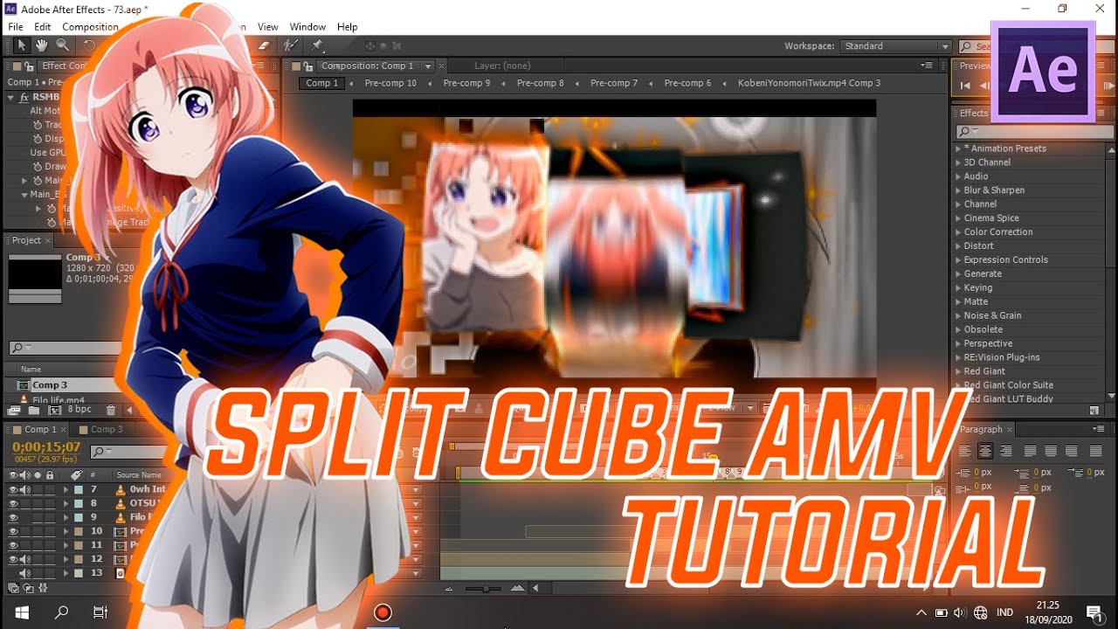Image resolution: width=1118 pixels, height=629 pixels.
Task: Hide layer 12 with its eye toggle
Action: [13, 559]
